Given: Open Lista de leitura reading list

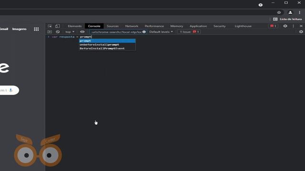Looking at the screenshot, I should click(x=287, y=19).
